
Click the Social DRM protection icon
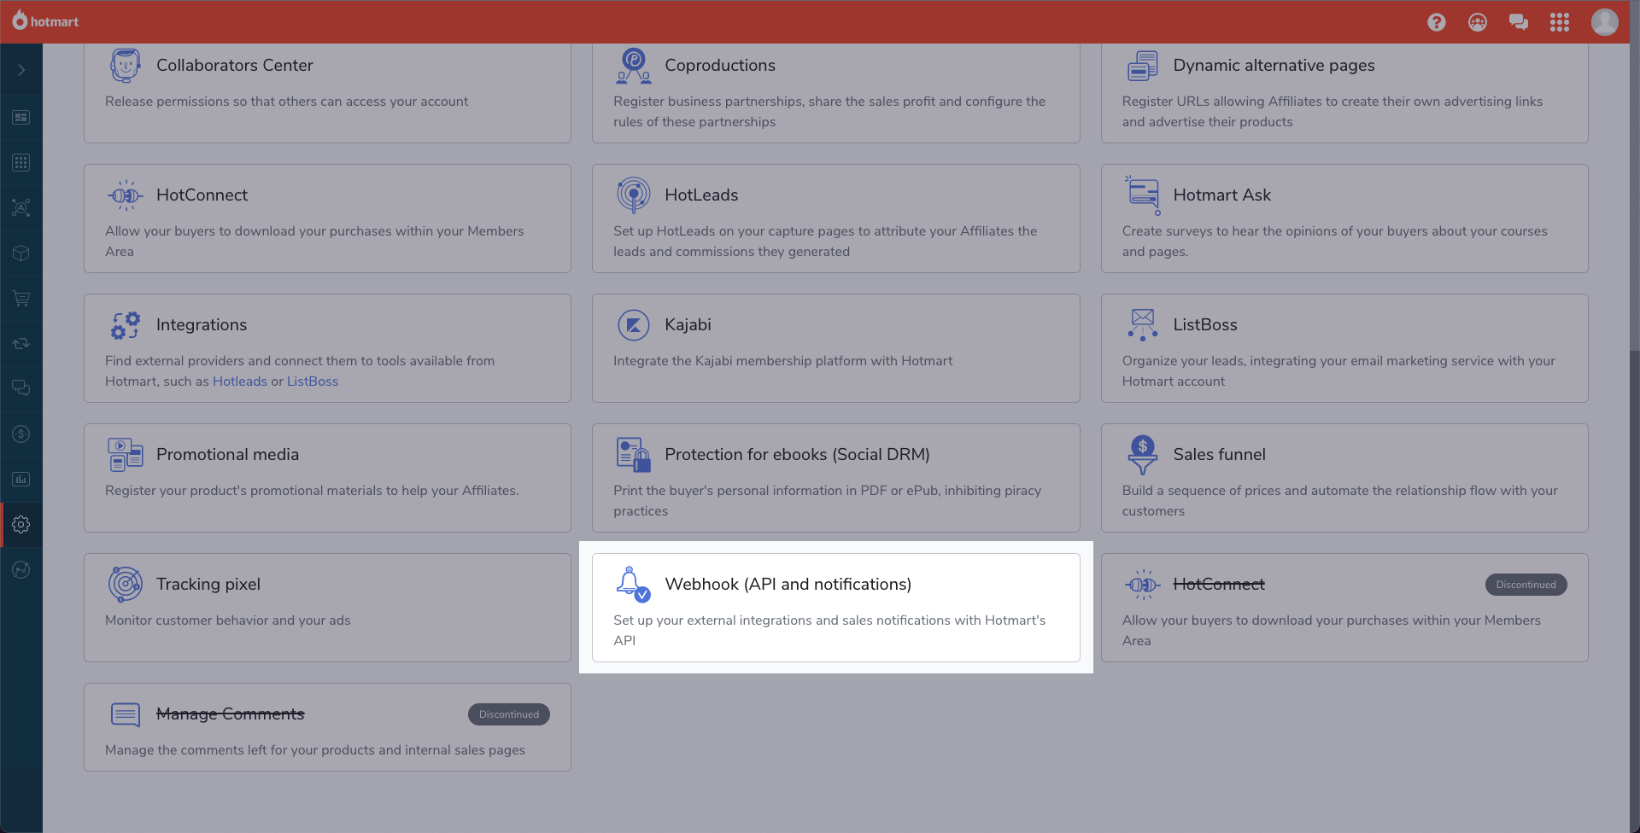click(x=634, y=455)
